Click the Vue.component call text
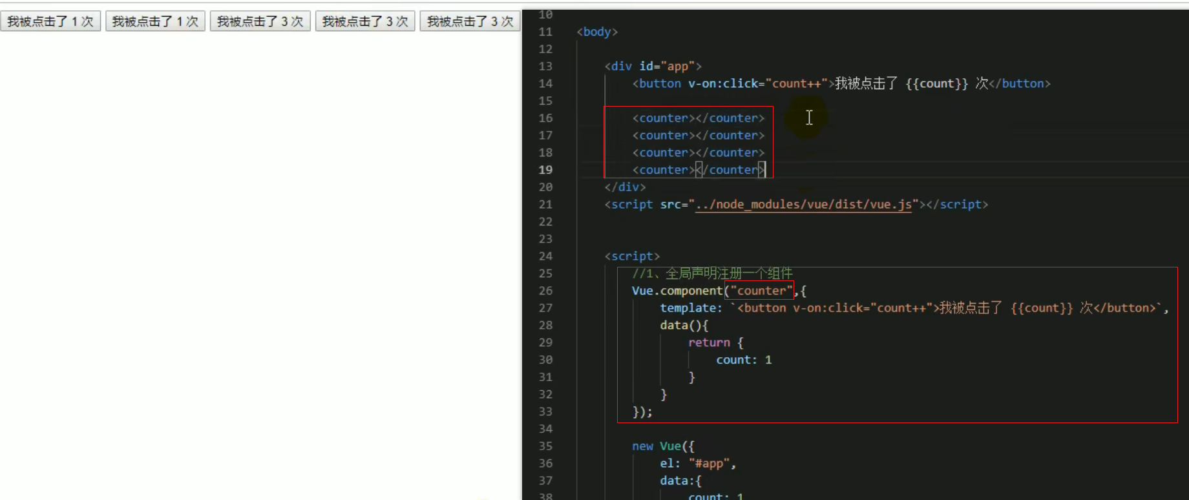This screenshot has width=1189, height=500. point(677,291)
